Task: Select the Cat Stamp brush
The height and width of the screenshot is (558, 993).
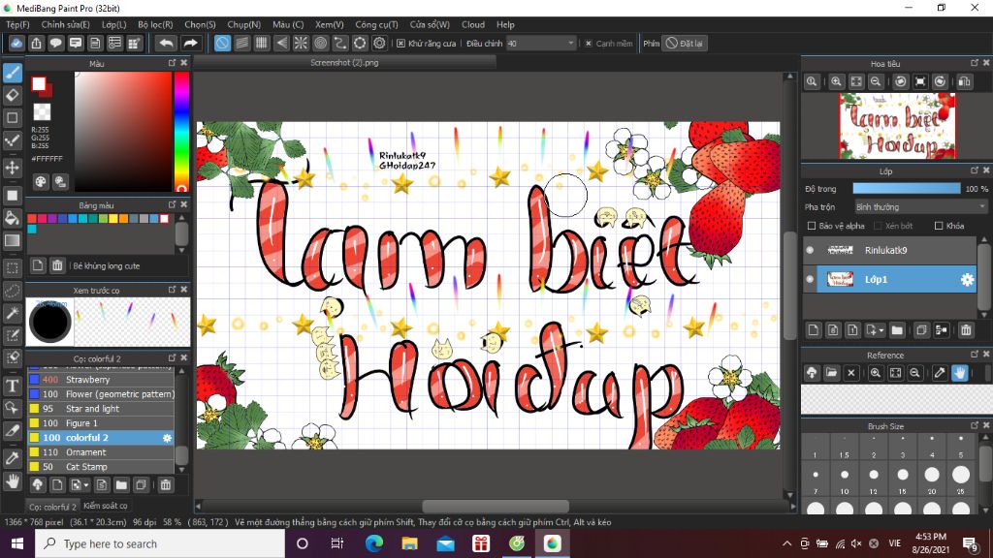Action: pyautogui.click(x=101, y=467)
